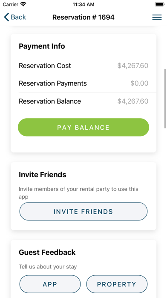The height and width of the screenshot is (298, 167).
Task: Open the hamburger menu icon
Action: [157, 17]
